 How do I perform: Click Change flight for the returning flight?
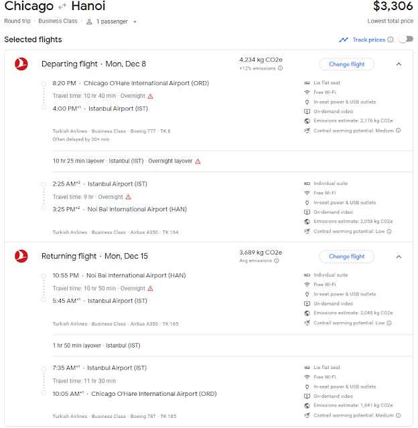pos(346,257)
